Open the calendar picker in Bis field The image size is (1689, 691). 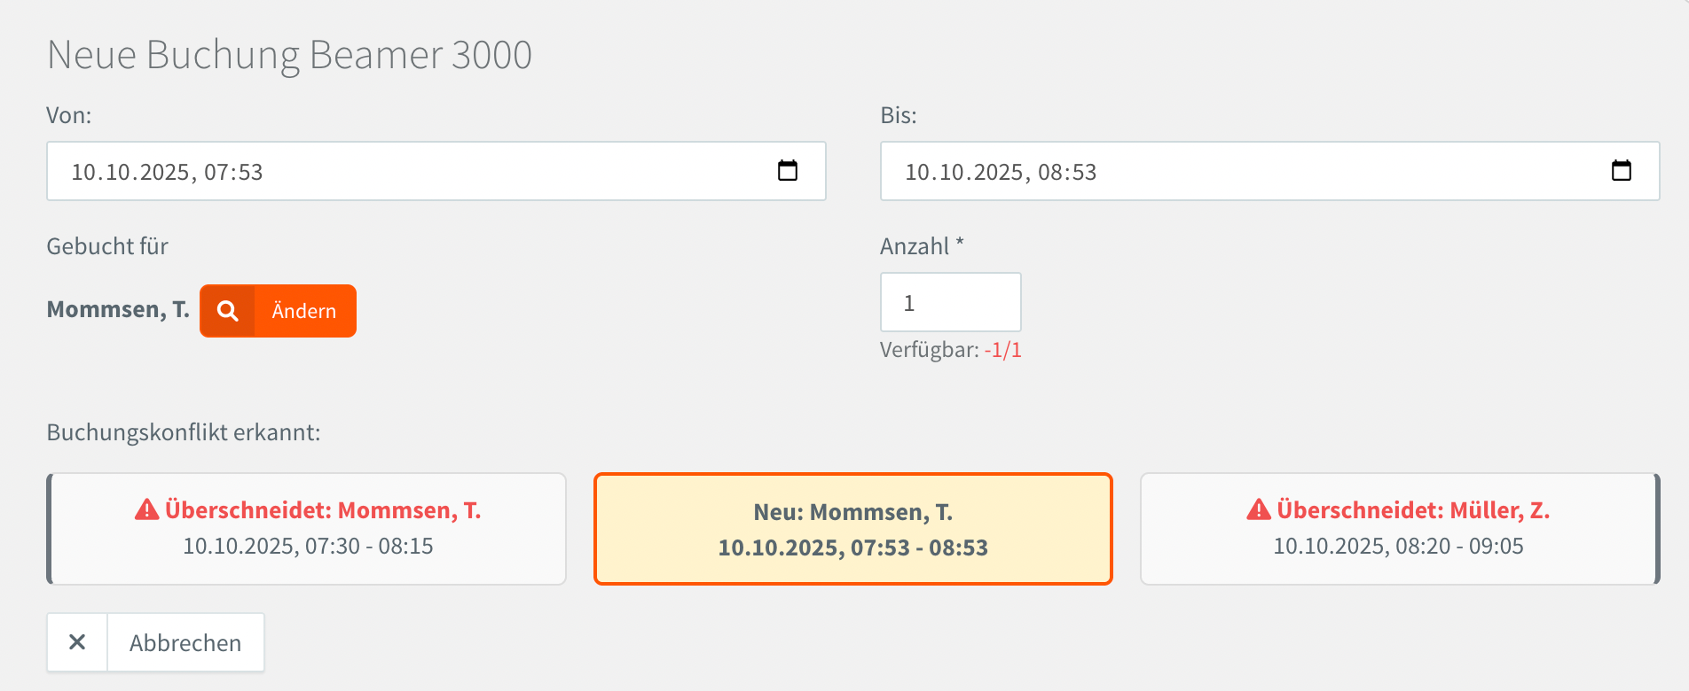pyautogui.click(x=1621, y=171)
